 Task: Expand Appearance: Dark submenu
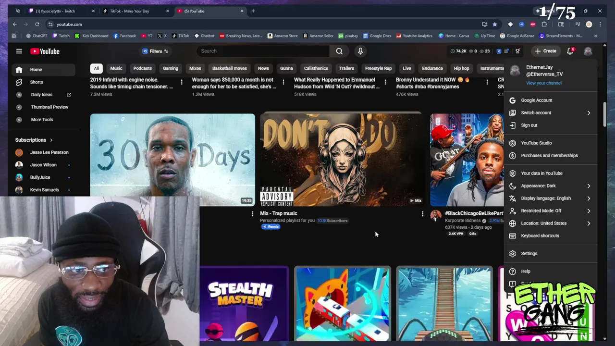click(551, 186)
